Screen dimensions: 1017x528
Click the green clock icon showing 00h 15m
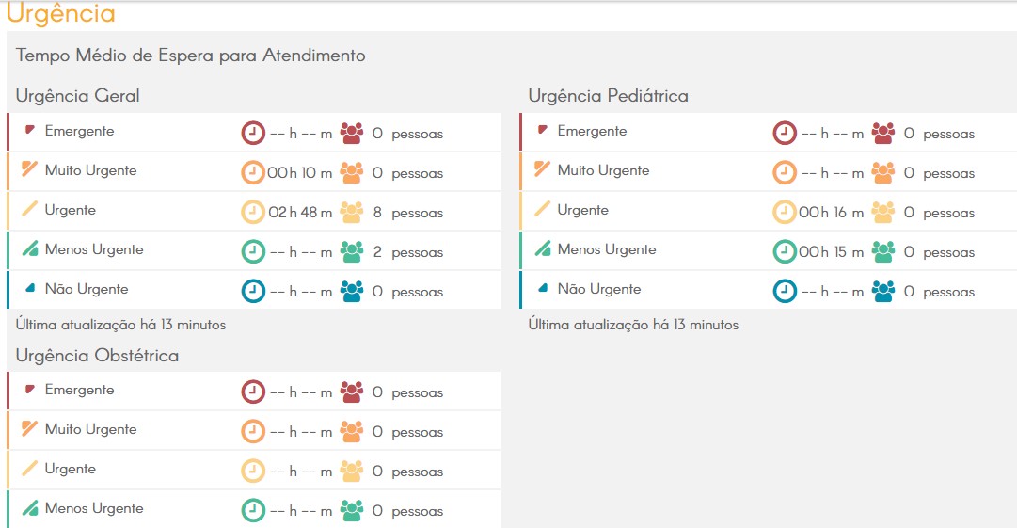(x=785, y=251)
